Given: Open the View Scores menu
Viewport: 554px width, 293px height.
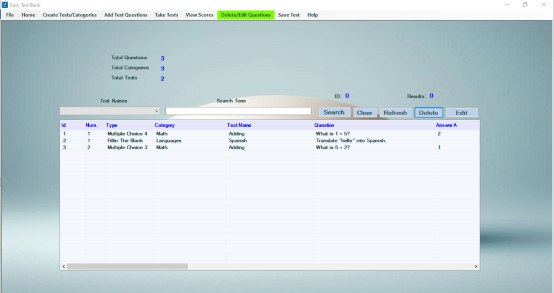Looking at the screenshot, I should (x=200, y=15).
